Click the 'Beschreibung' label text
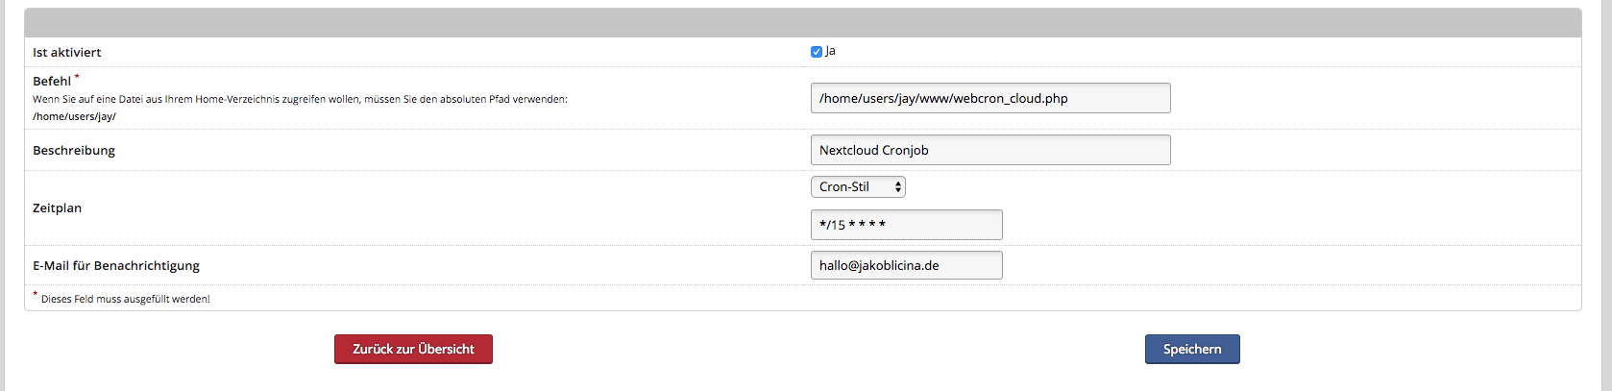The width and height of the screenshot is (1612, 391). point(74,151)
